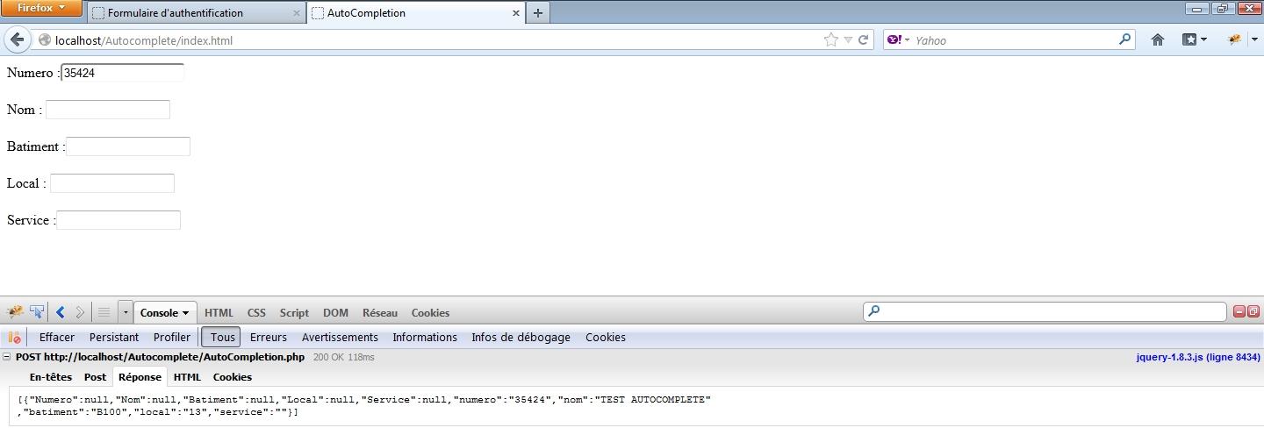Filter console by Cookies in the filter bar
The height and width of the screenshot is (435, 1264).
(606, 338)
